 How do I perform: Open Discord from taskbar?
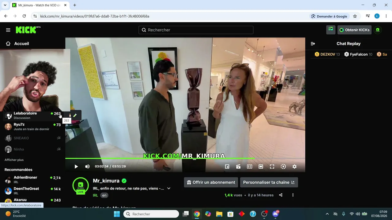[275, 214]
